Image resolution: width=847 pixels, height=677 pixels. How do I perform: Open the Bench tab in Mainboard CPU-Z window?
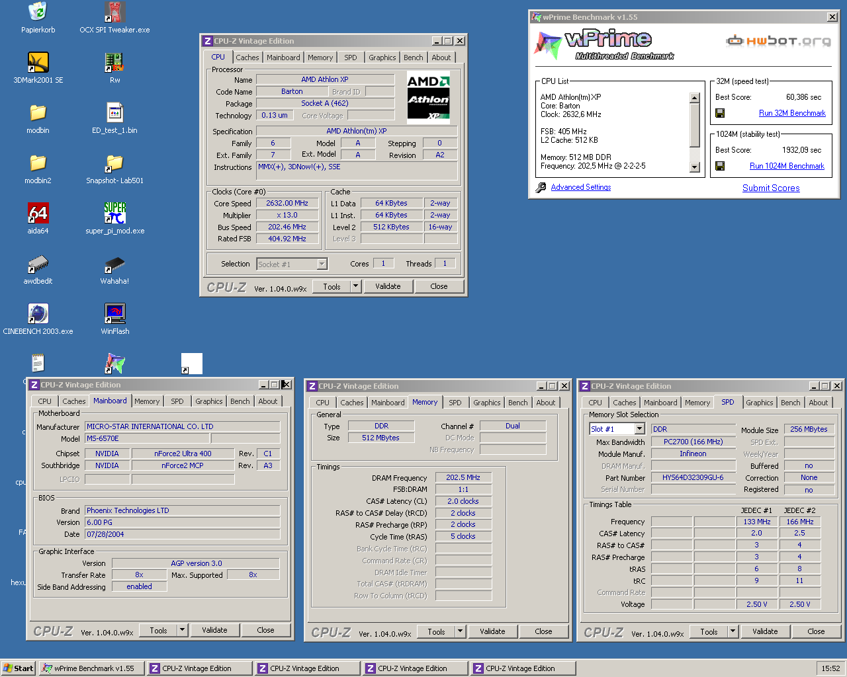tap(240, 401)
